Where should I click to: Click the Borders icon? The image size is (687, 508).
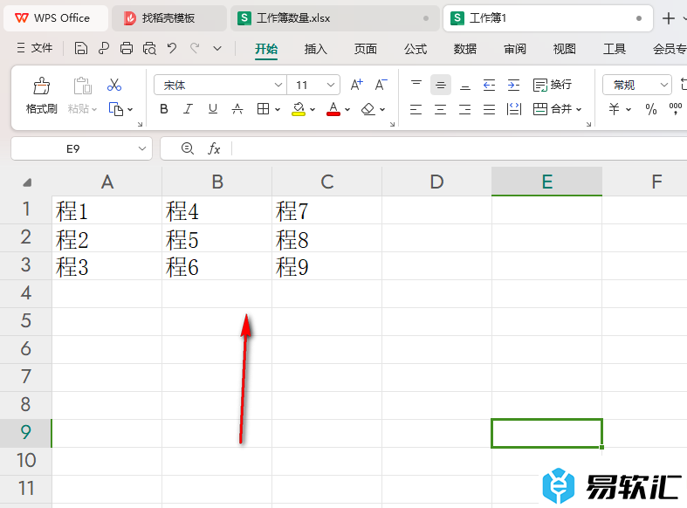(263, 109)
